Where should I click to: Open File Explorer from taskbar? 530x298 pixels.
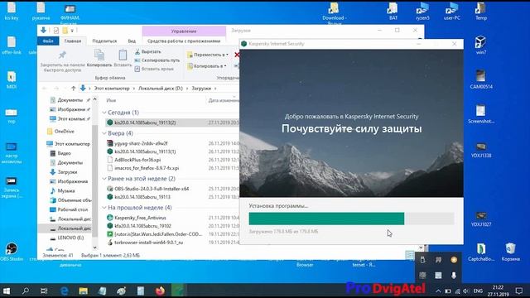pyautogui.click(x=83, y=291)
